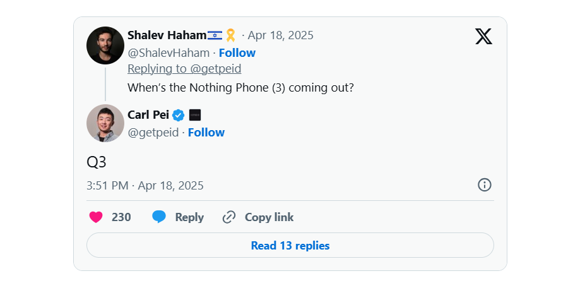Click the Copy link label

(269, 217)
